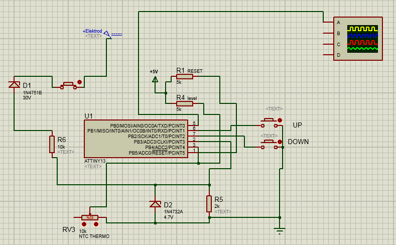The height and width of the screenshot is (245, 396).
Task: Toggle the latch dot on the electrode switch
Action: click(79, 81)
